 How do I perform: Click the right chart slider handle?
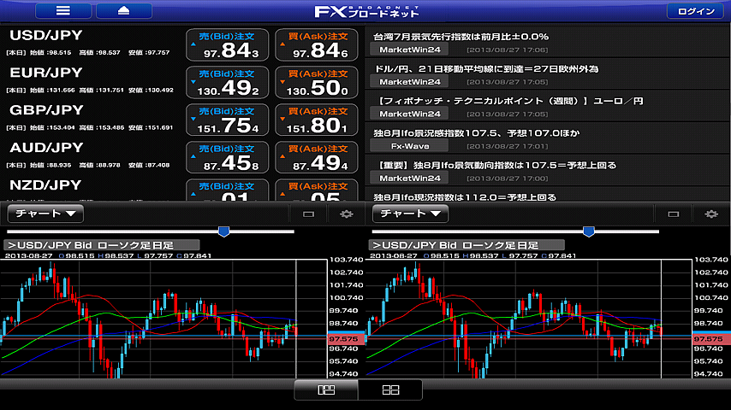(x=588, y=231)
